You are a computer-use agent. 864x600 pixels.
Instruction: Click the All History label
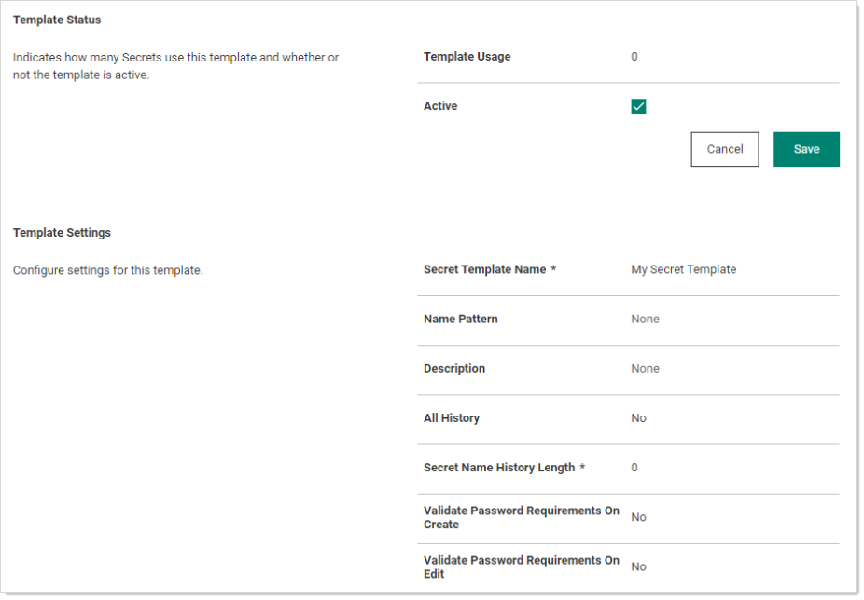pyautogui.click(x=452, y=418)
